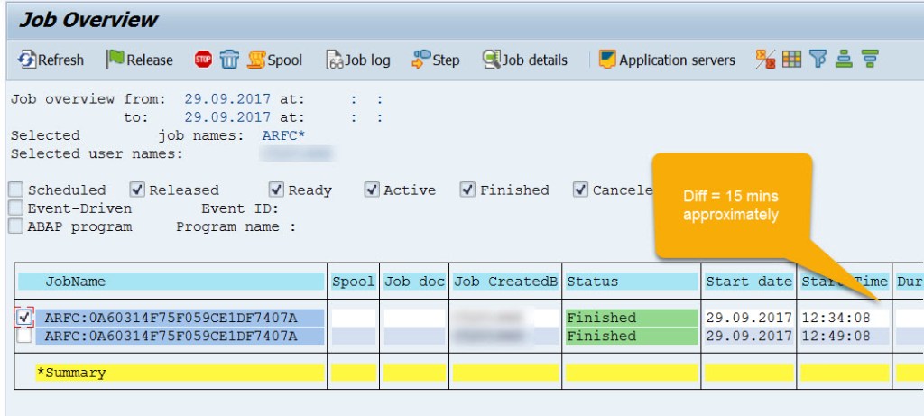
Task: Deselect the checked job started at 12:34:08
Action: 24,318
